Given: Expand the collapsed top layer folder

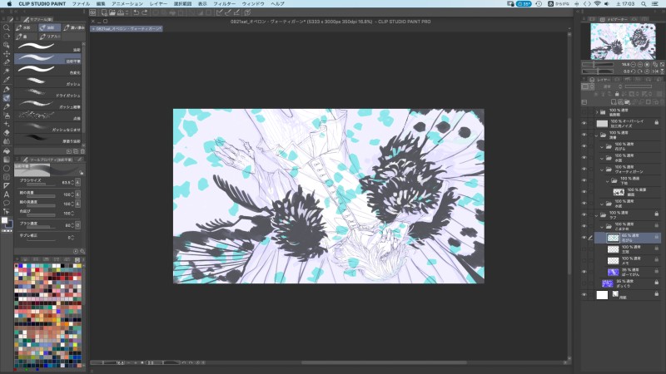Looking at the screenshot, I should pyautogui.click(x=597, y=112).
